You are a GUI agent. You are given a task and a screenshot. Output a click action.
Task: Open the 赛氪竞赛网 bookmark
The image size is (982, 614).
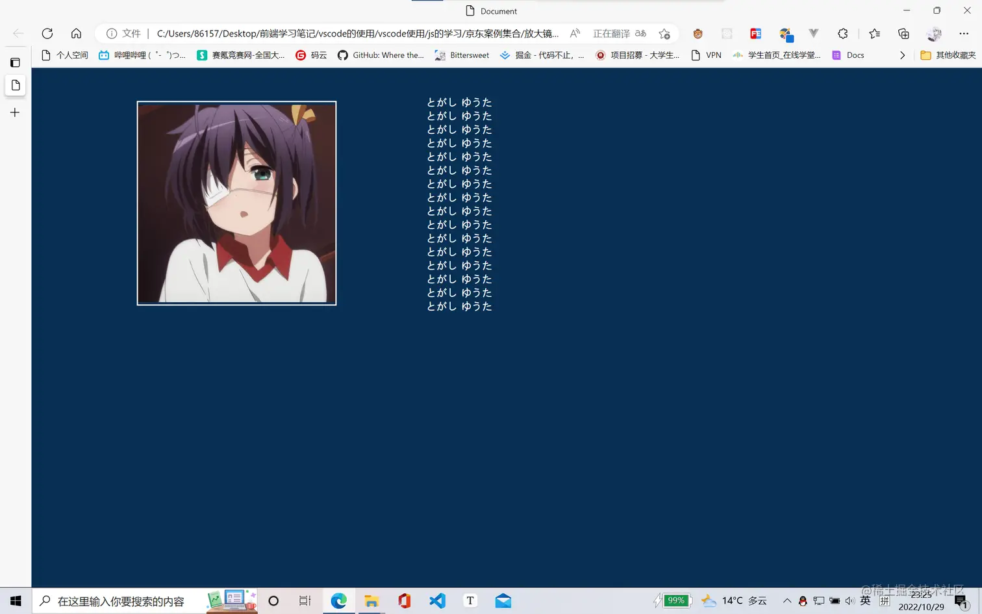pyautogui.click(x=241, y=55)
